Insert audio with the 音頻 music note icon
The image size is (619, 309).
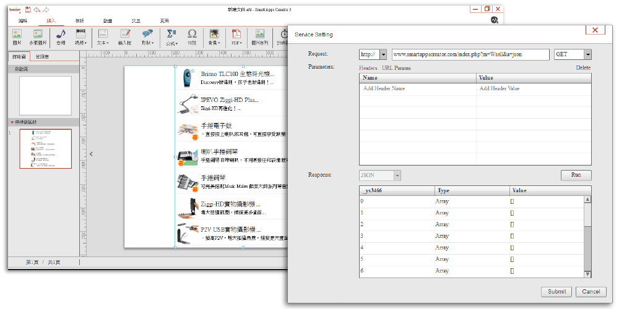point(61,37)
